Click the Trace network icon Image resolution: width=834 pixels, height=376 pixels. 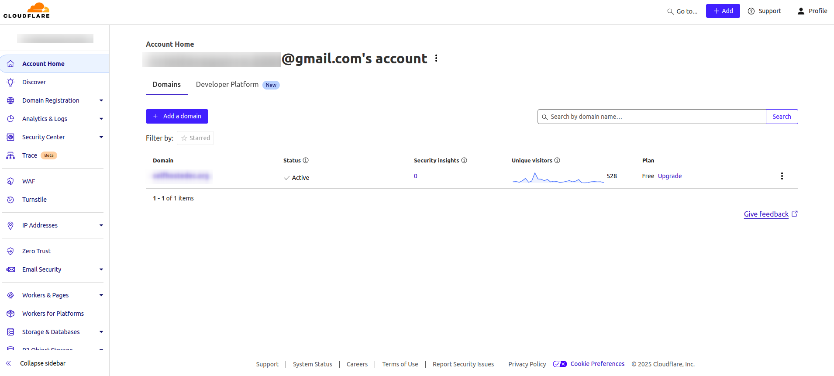10,155
